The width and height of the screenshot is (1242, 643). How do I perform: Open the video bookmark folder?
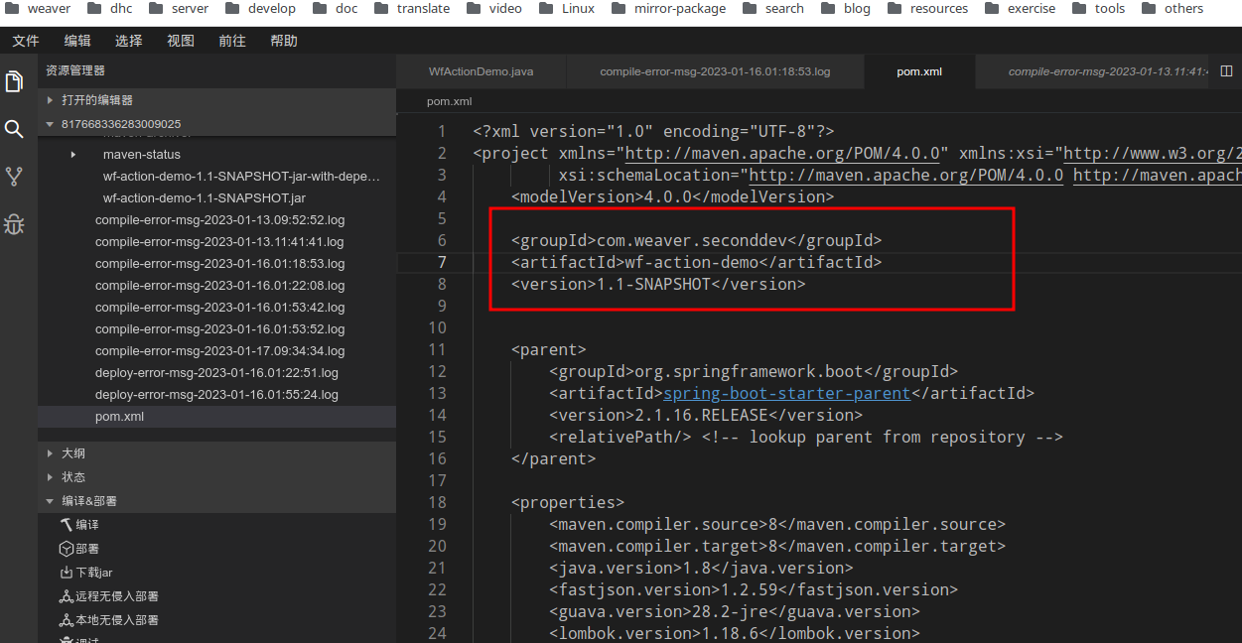(494, 9)
